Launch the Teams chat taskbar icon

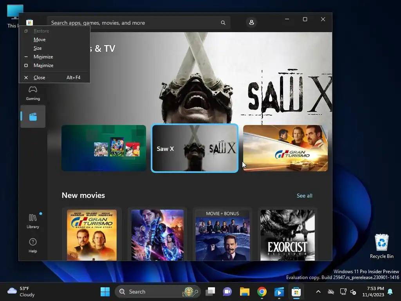pos(228,292)
